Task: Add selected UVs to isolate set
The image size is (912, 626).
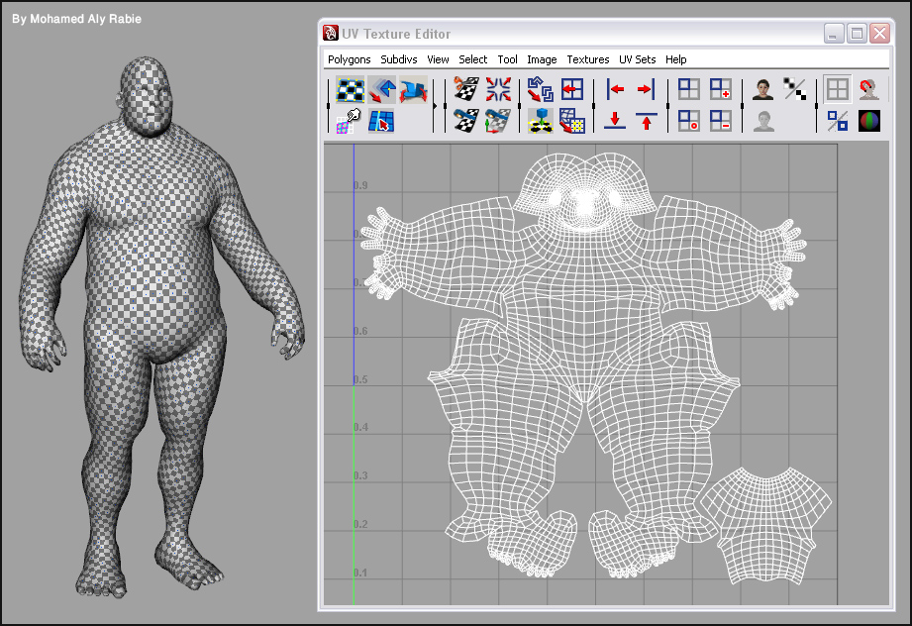Action: [x=721, y=89]
